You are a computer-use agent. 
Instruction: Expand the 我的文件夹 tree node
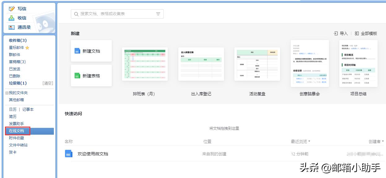point(7,93)
